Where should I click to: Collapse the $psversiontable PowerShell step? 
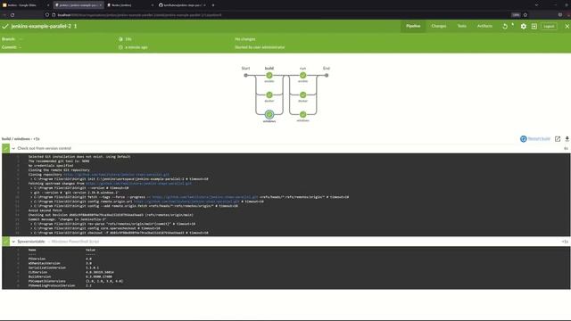coord(13,242)
